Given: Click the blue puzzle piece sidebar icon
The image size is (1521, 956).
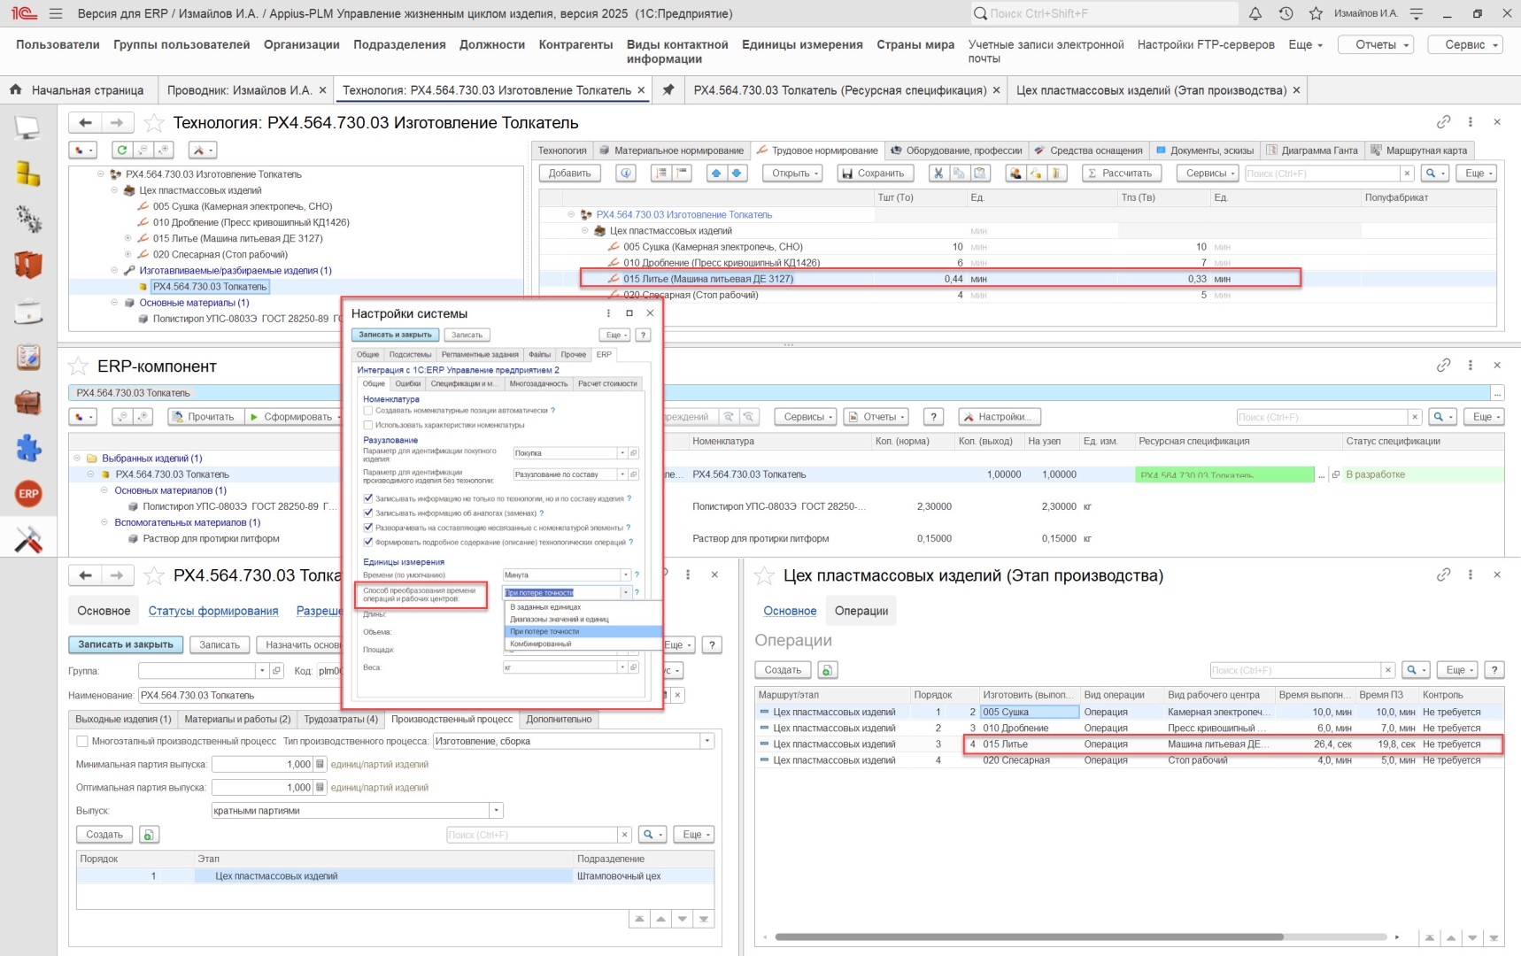Looking at the screenshot, I should point(28,448).
